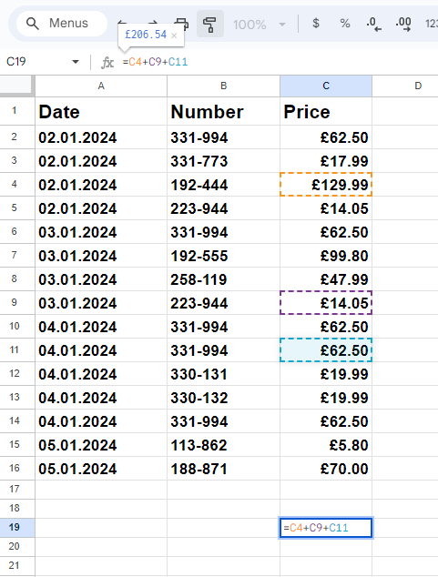The image size is (438, 577).
Task: Select column C header
Action: tap(326, 86)
